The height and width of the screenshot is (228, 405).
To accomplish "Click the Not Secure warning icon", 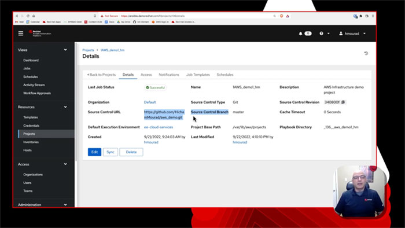I will pos(102,16).
